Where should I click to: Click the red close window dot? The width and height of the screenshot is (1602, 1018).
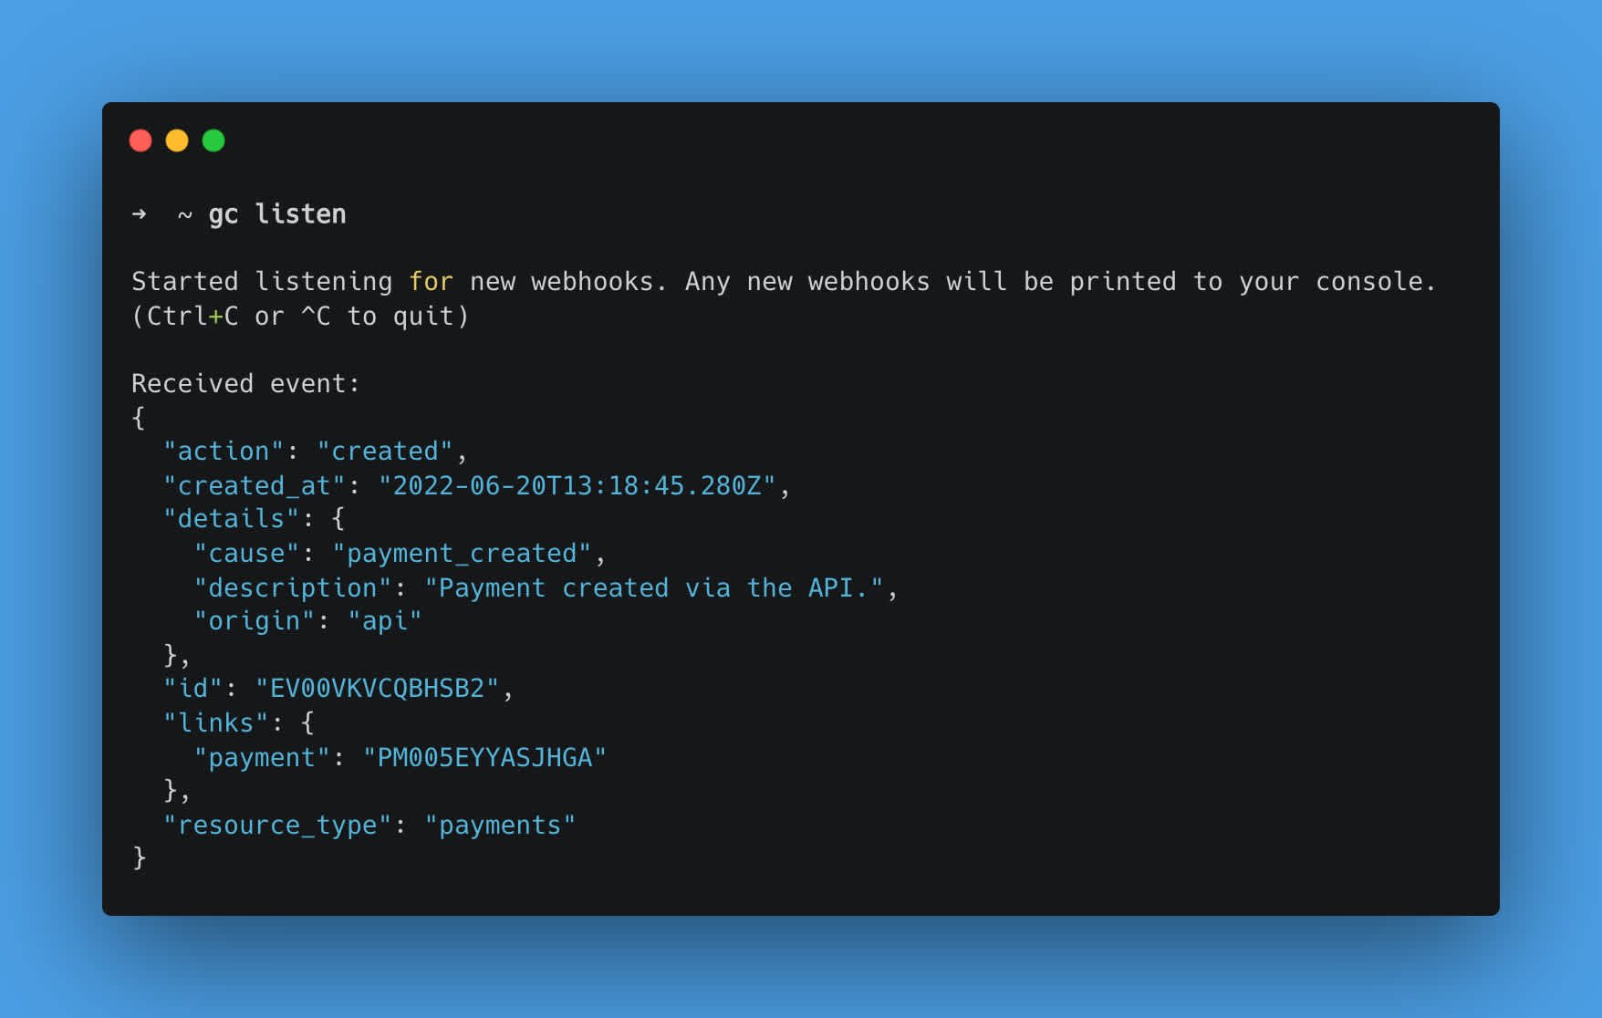140,140
